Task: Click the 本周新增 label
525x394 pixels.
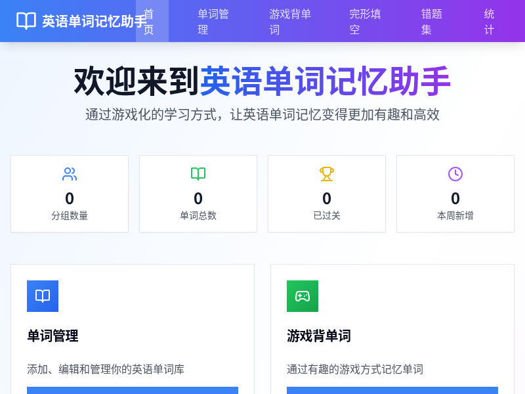Action: [455, 215]
